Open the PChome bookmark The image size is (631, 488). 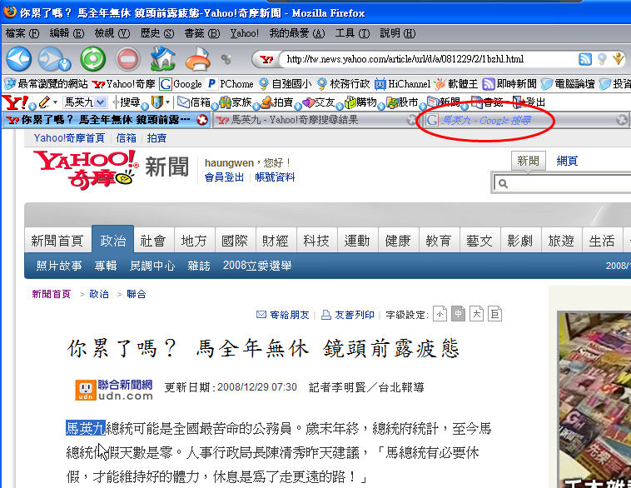pyautogui.click(x=231, y=84)
